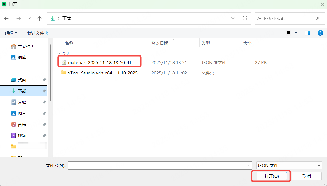Open recent locations dropdown arrow
Image resolution: width=327 pixels, height=186 pixels.
click(x=29, y=18)
